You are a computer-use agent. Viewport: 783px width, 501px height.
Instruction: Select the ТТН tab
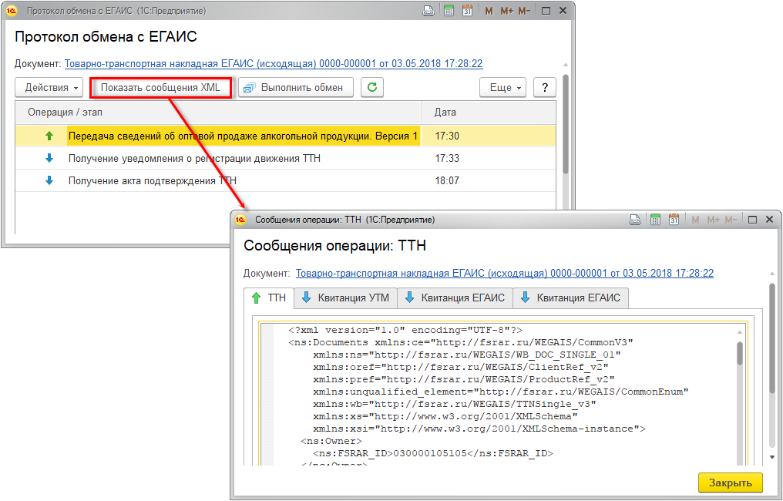tap(269, 298)
